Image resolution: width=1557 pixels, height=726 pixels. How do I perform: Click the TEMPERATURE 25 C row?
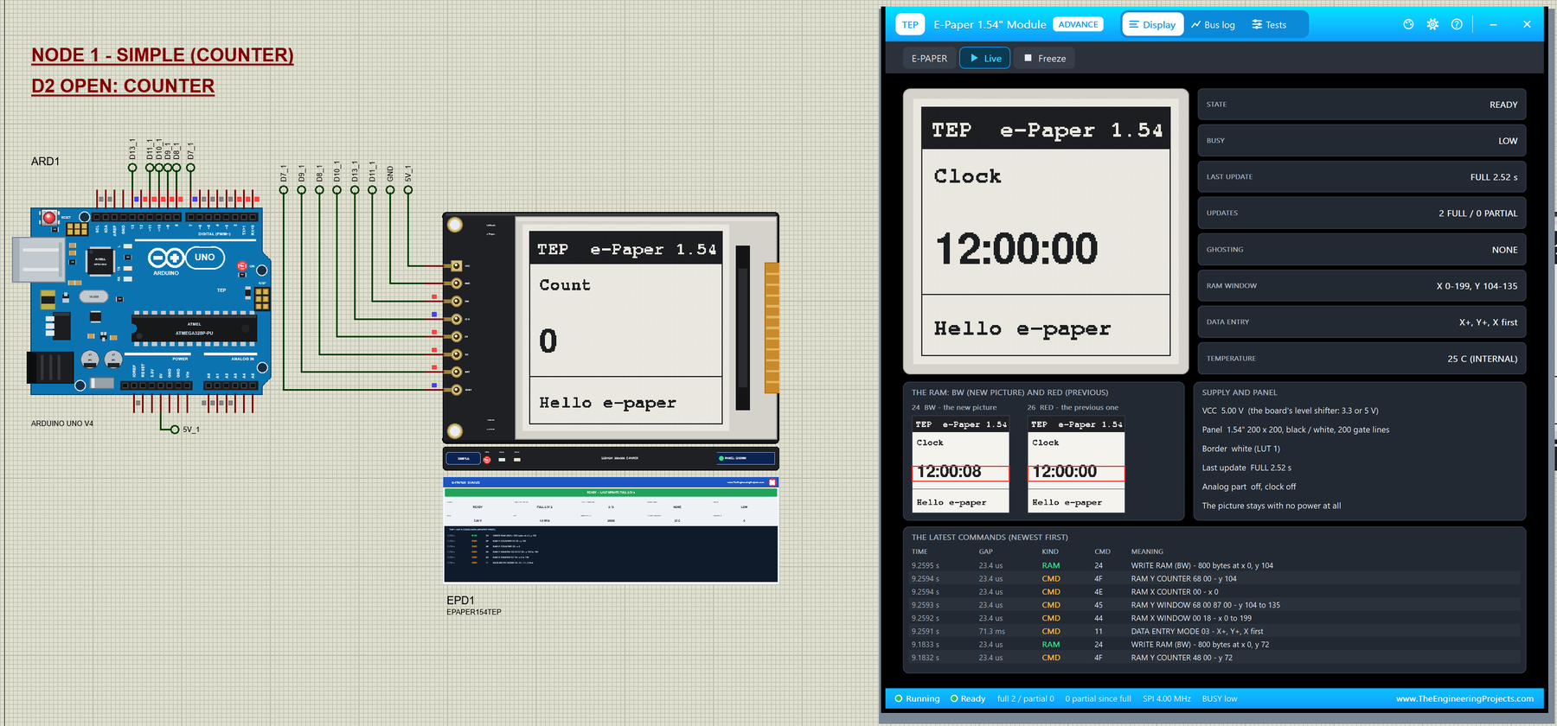[x=1362, y=359]
